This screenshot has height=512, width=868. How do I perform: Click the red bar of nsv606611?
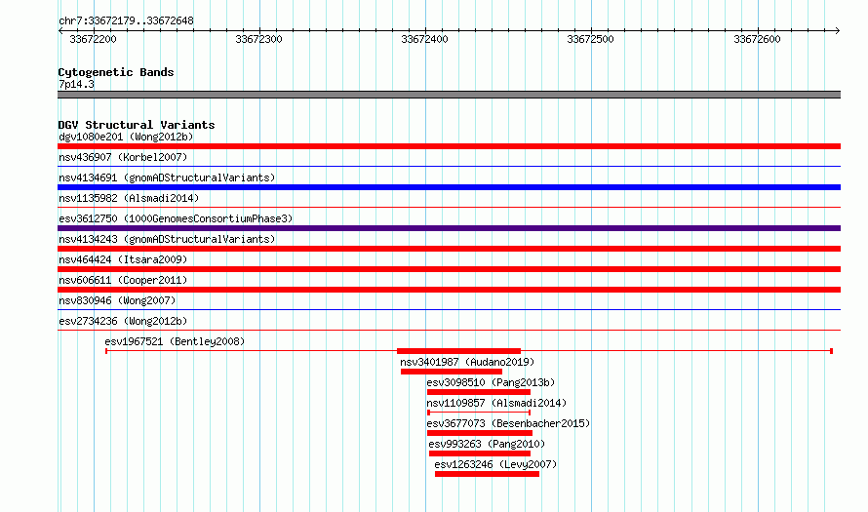coord(449,290)
